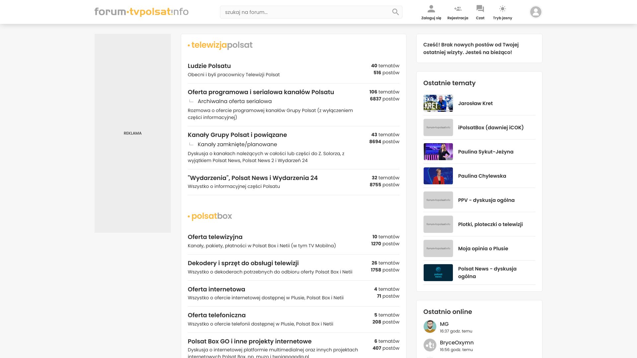Open Dekodery i sprzęt do obsługi telewizji
637x358 pixels.
[x=243, y=263]
